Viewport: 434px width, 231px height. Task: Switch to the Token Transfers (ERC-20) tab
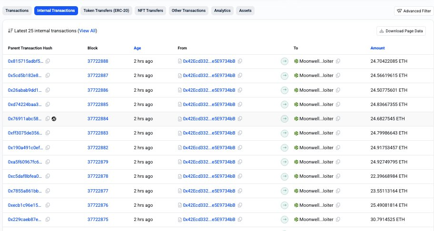tap(106, 10)
